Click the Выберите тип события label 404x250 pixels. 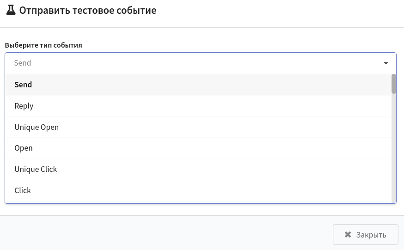pyautogui.click(x=43, y=45)
